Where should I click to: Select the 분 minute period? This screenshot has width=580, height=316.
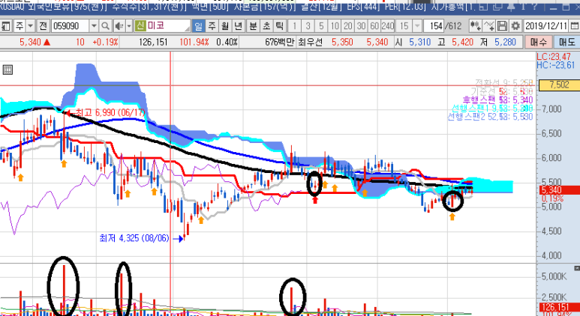tap(253, 26)
